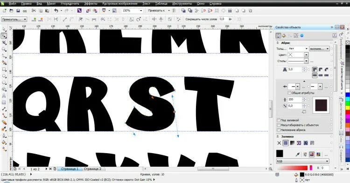Click the Export icon in toolbar
This screenshot has width=350, height=183.
(95, 10)
